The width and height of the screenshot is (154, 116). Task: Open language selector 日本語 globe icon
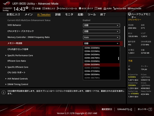coord(33,9)
